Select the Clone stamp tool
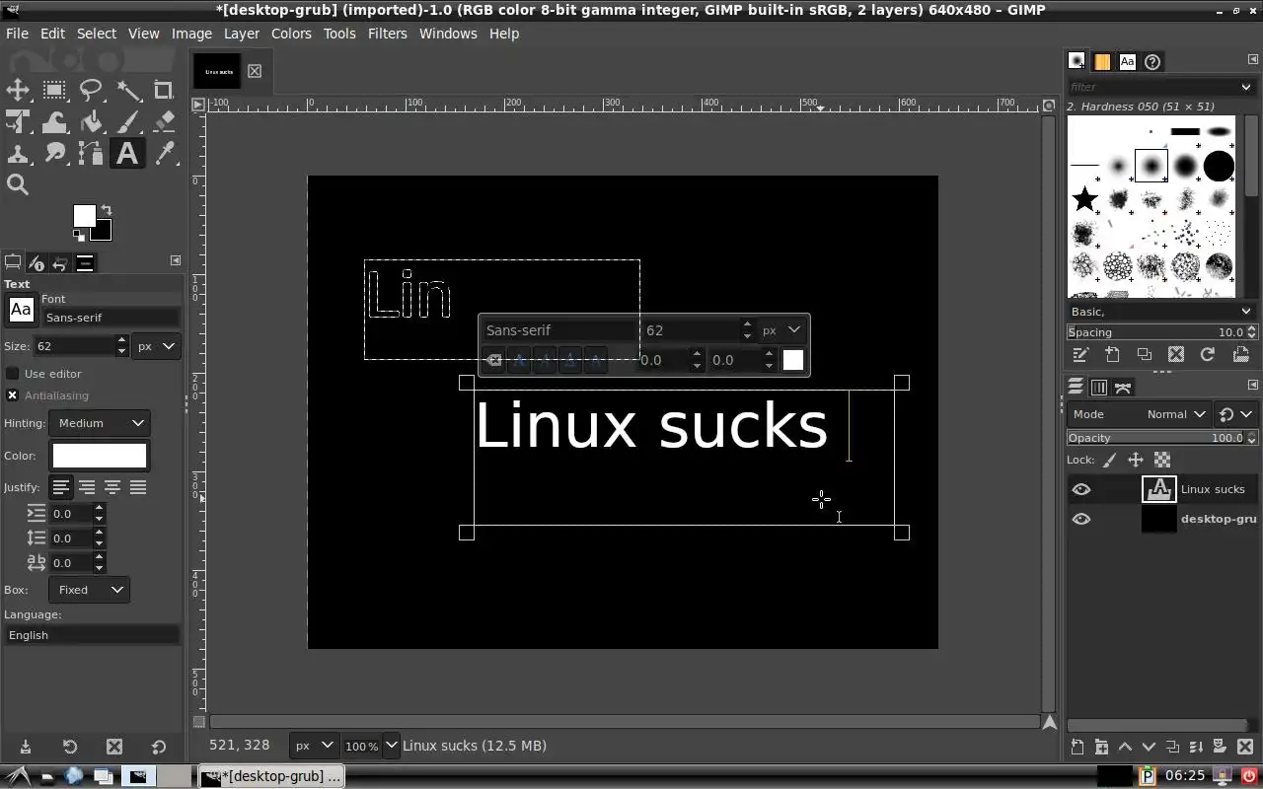 (18, 154)
